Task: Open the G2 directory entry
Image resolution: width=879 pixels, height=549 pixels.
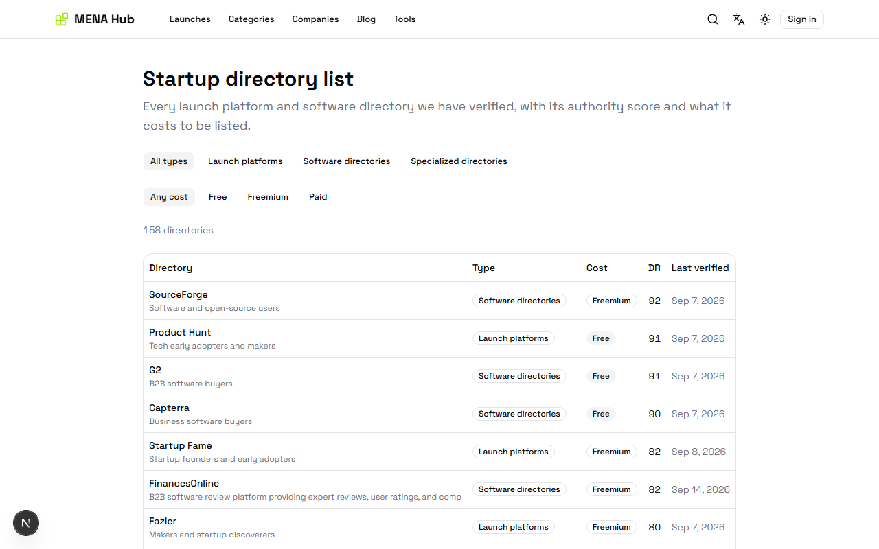Action: coord(155,370)
